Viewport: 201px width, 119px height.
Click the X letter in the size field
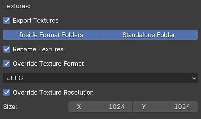(x=79, y=107)
